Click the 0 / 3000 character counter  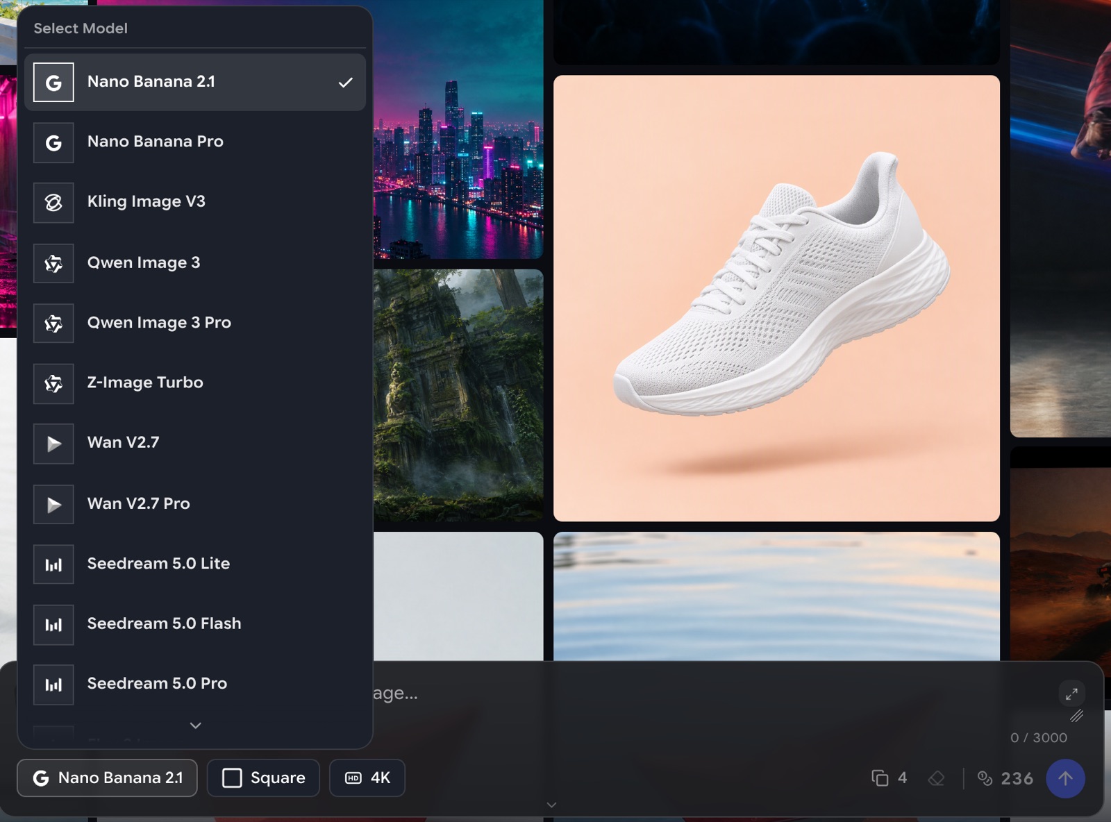(x=1039, y=738)
